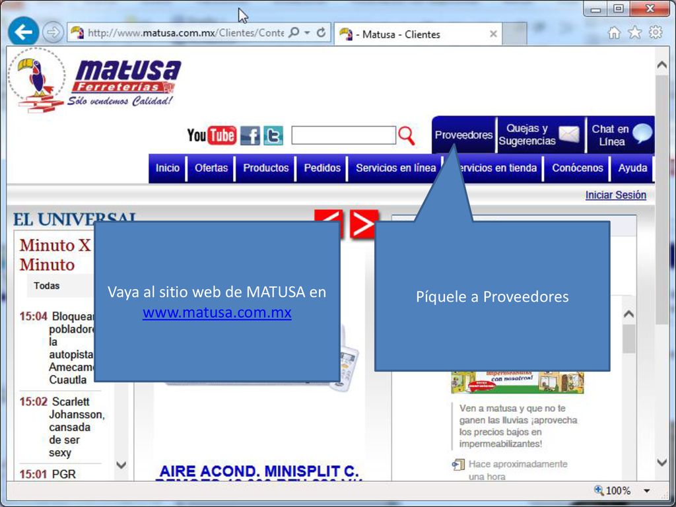This screenshot has height=507, width=676.
Task: Reload the page with refresh icon
Action: click(321, 32)
